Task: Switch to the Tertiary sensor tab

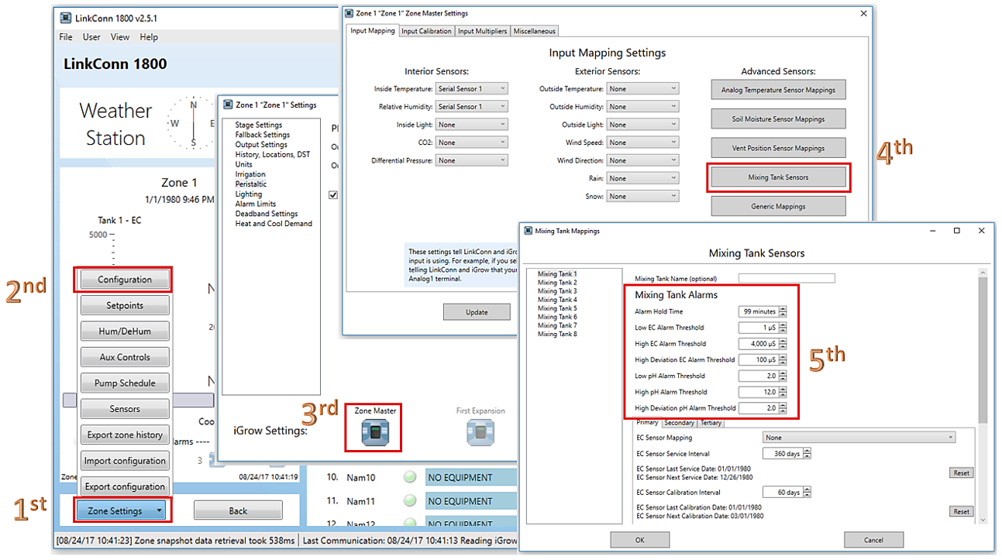Action: pos(711,423)
